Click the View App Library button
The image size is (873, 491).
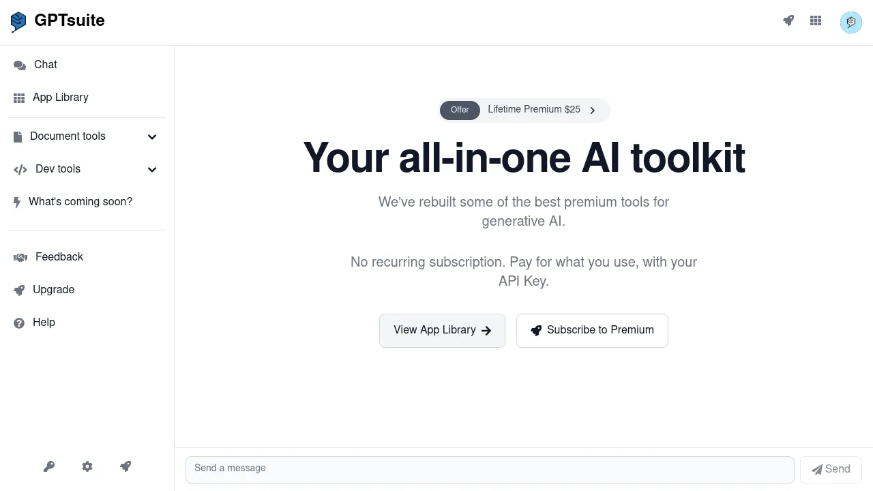coord(442,330)
